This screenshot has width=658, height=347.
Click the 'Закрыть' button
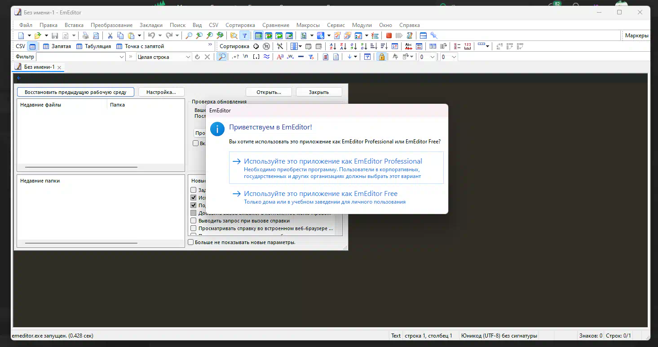tap(319, 92)
